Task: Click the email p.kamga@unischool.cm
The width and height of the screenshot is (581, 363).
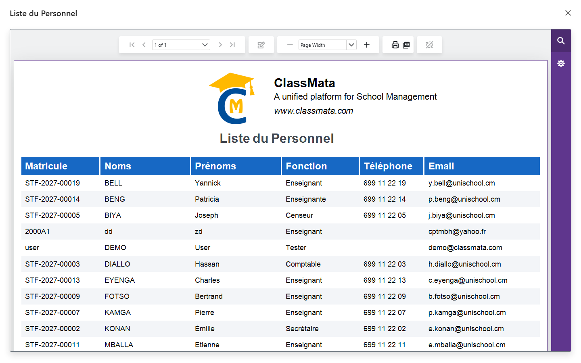Action: coord(467,313)
